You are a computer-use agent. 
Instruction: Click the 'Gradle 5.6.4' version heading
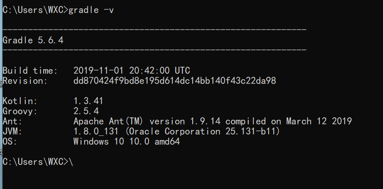point(33,40)
